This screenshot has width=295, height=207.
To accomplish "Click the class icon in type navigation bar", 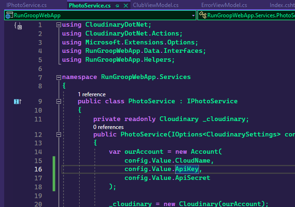I will (203, 15).
